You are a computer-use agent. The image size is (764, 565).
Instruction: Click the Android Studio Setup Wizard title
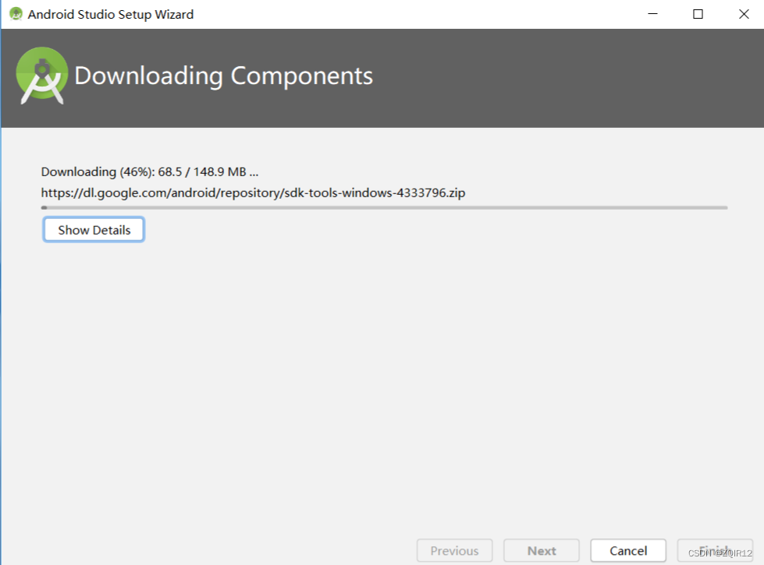coord(111,15)
